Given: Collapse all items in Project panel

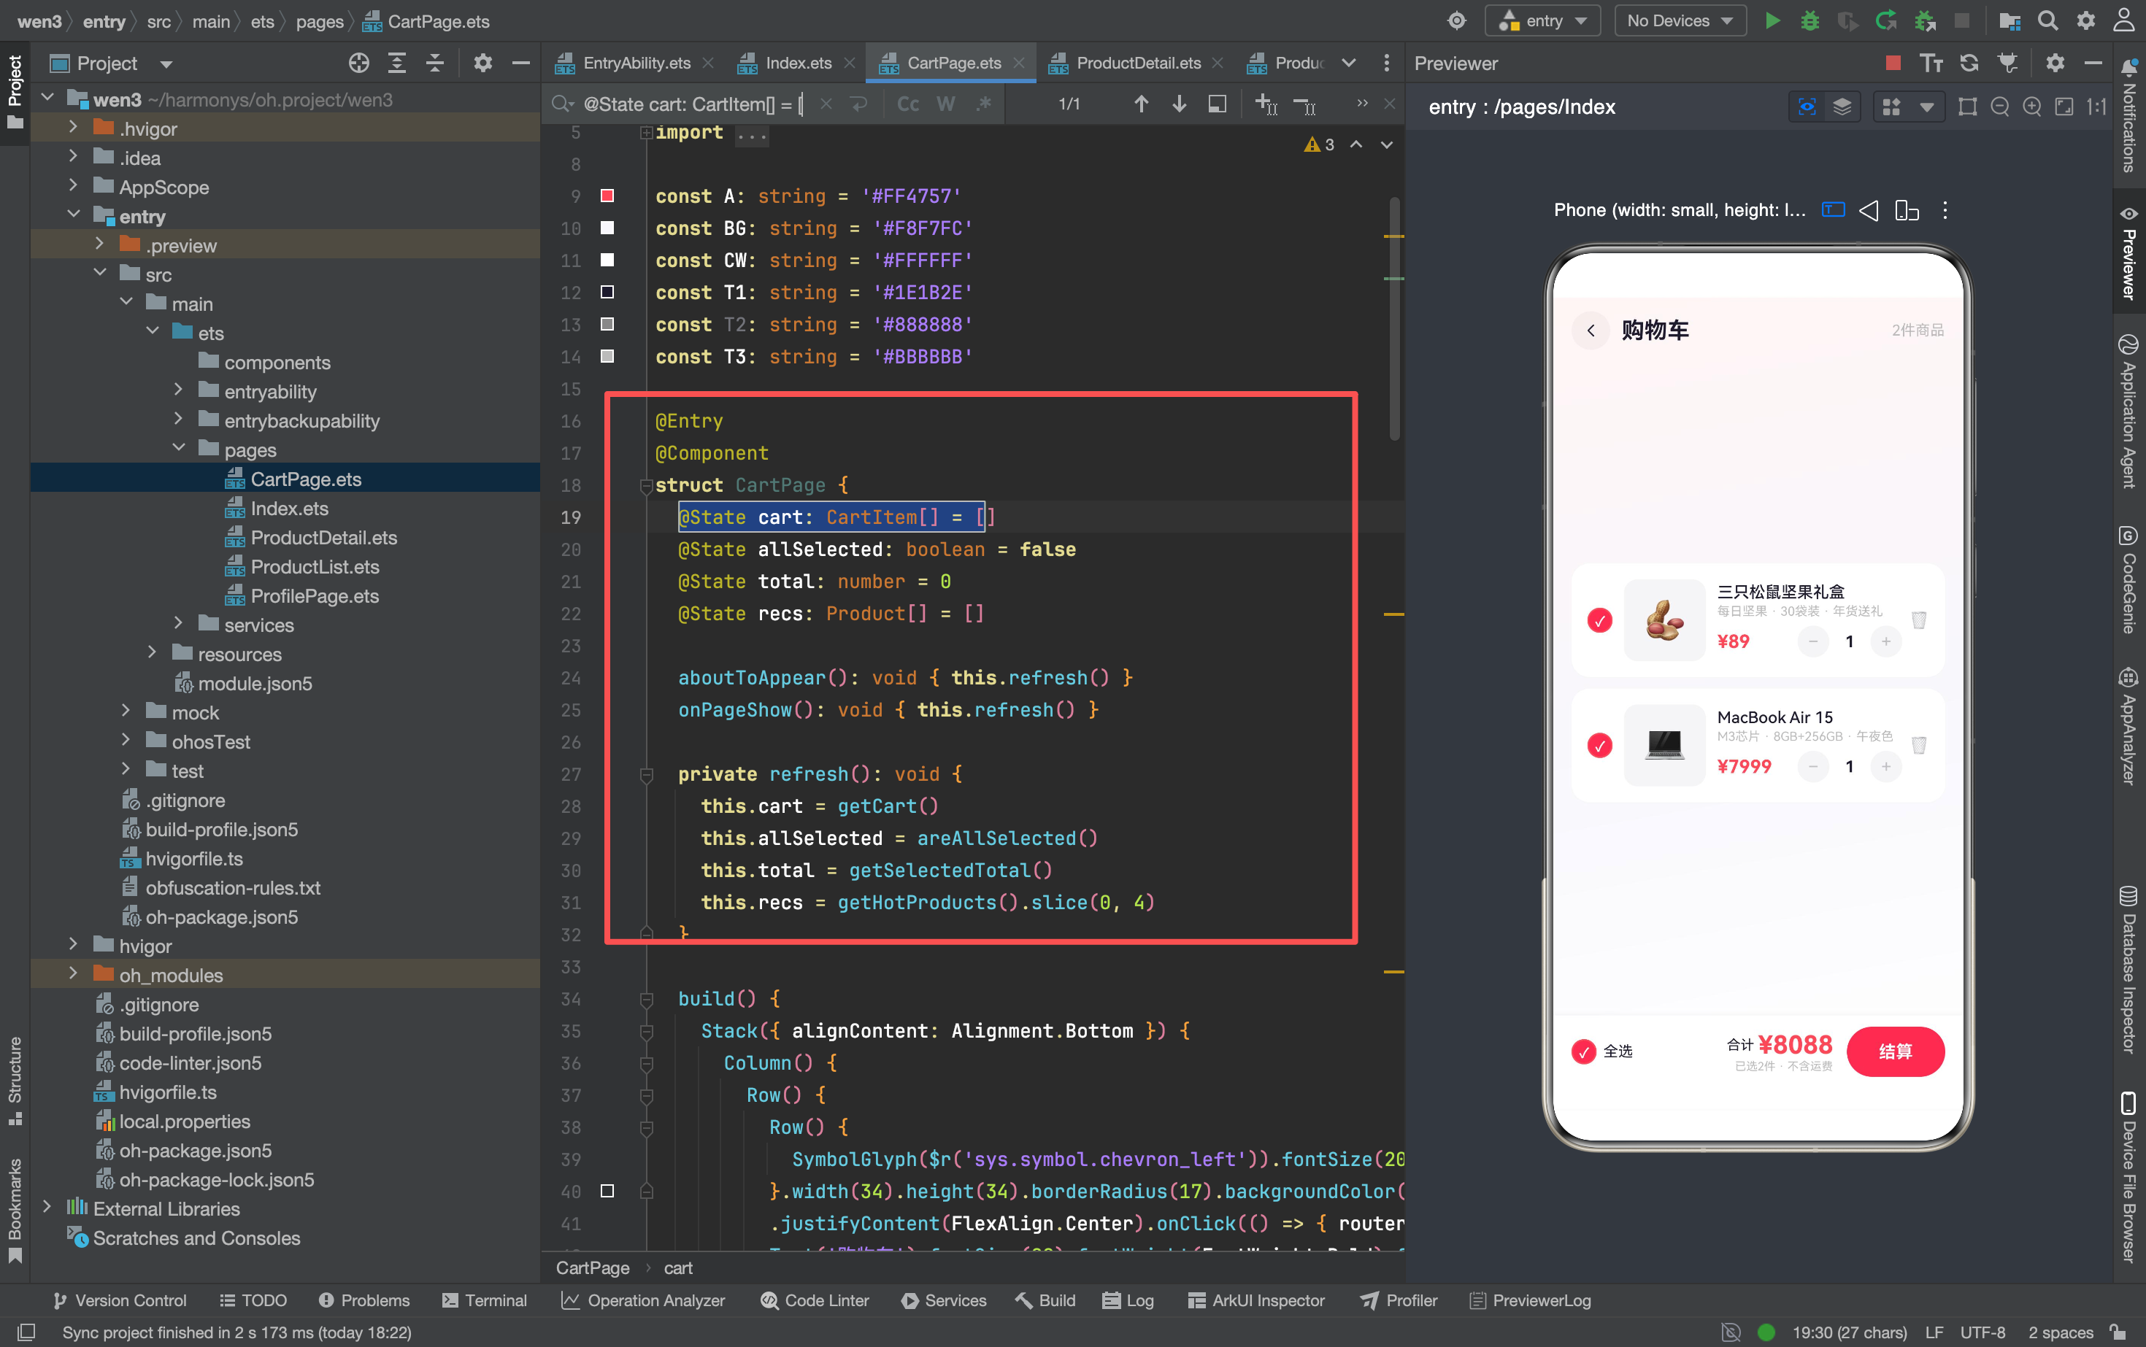Looking at the screenshot, I should pyautogui.click(x=435, y=62).
